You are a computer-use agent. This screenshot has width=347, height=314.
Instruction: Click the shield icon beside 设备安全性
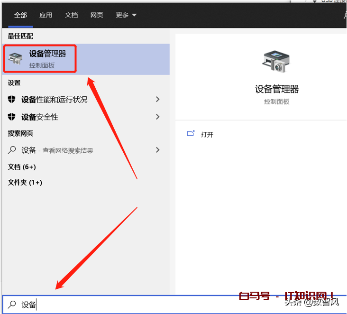[12, 117]
